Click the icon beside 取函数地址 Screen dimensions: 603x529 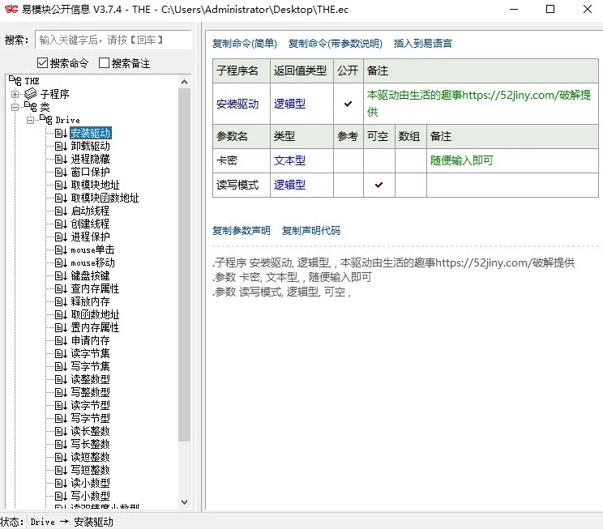(x=61, y=314)
